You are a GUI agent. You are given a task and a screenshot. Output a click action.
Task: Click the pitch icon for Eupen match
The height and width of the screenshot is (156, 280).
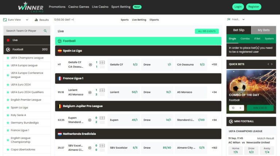pos(102,118)
